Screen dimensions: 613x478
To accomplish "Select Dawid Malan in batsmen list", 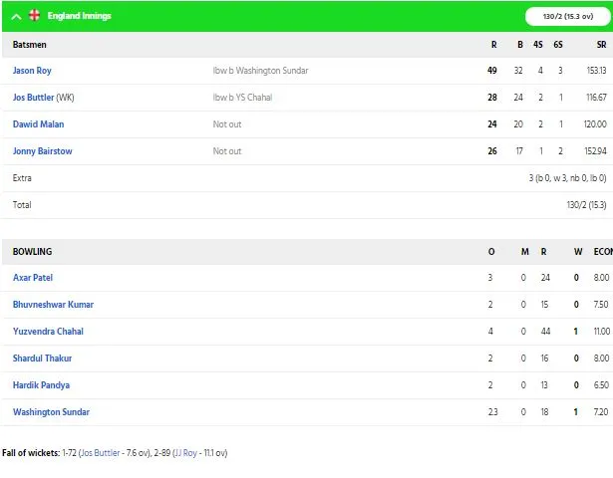I will [37, 124].
